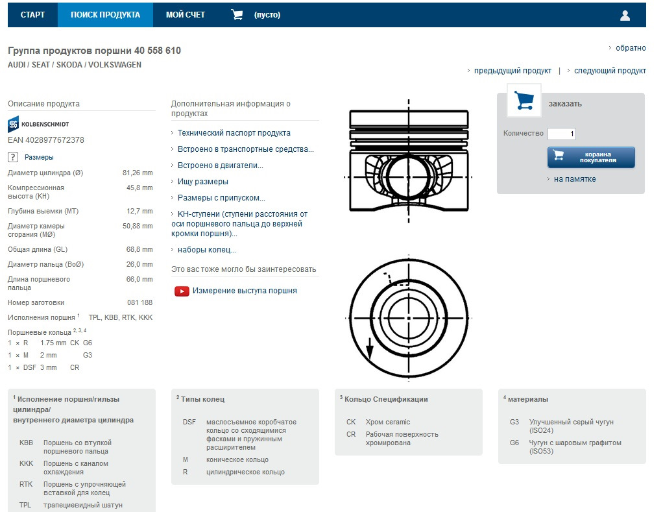
Task: Open the piston top view drawing
Action: point(409,318)
